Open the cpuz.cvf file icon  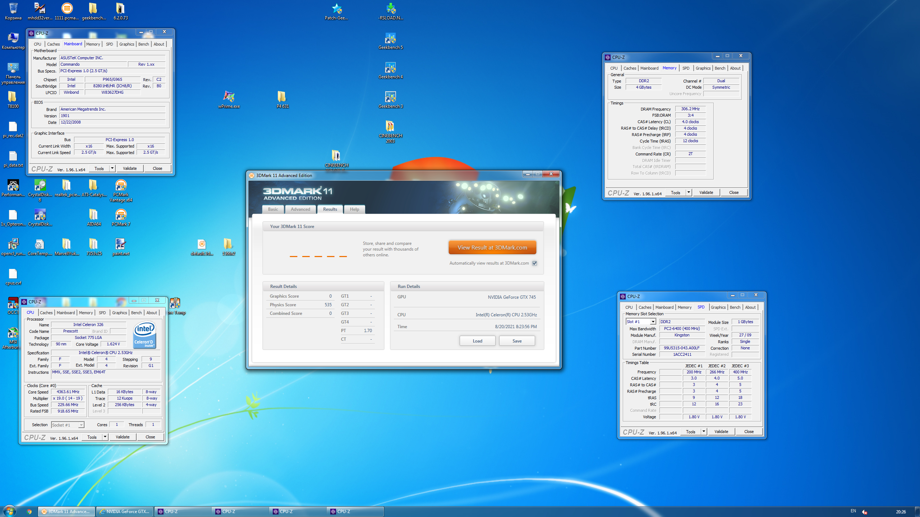pos(13,276)
